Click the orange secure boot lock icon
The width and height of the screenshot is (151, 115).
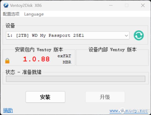(7, 61)
